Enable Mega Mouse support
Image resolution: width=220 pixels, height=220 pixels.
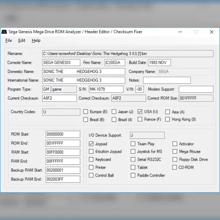pos(175,151)
